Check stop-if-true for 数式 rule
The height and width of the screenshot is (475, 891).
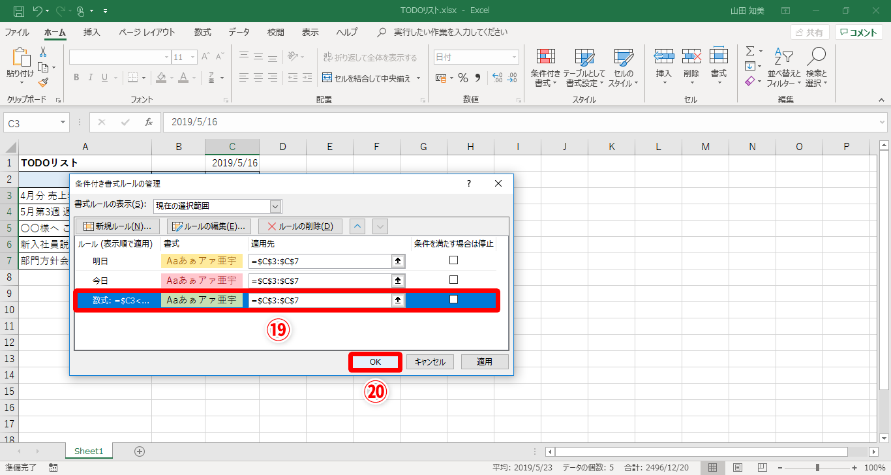pyautogui.click(x=453, y=299)
